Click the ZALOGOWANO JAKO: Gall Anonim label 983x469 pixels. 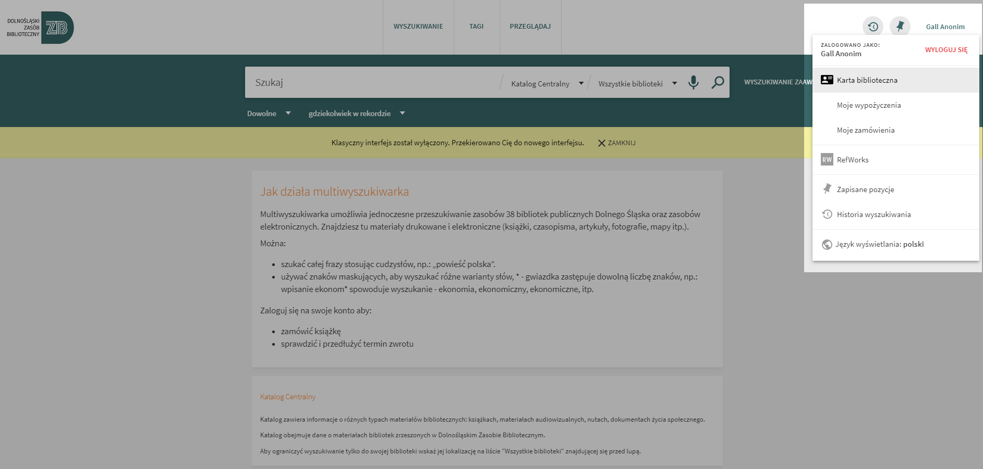tap(850, 49)
